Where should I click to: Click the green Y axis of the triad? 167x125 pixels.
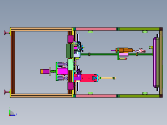(x=10, y=112)
